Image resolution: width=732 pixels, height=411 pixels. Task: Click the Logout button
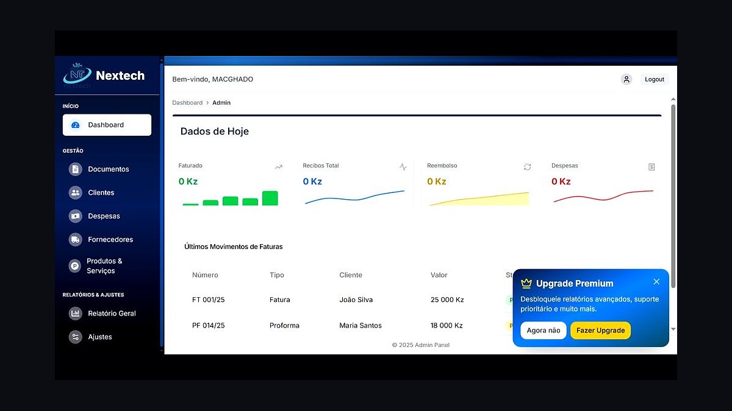655,79
